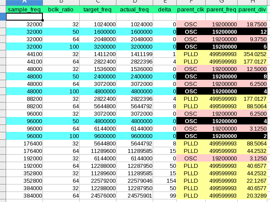Screen dimensions: 270x202
Task: Select actual_freq cell 1024000
Action: click(x=134, y=24)
